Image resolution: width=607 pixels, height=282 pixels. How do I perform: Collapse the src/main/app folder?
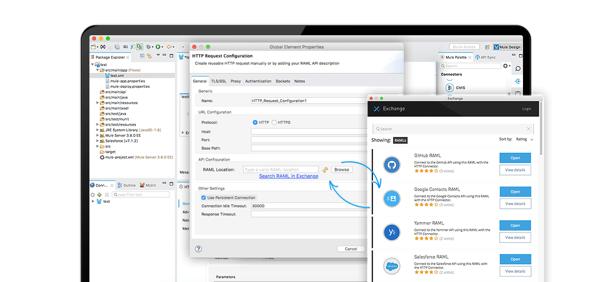tap(98, 70)
